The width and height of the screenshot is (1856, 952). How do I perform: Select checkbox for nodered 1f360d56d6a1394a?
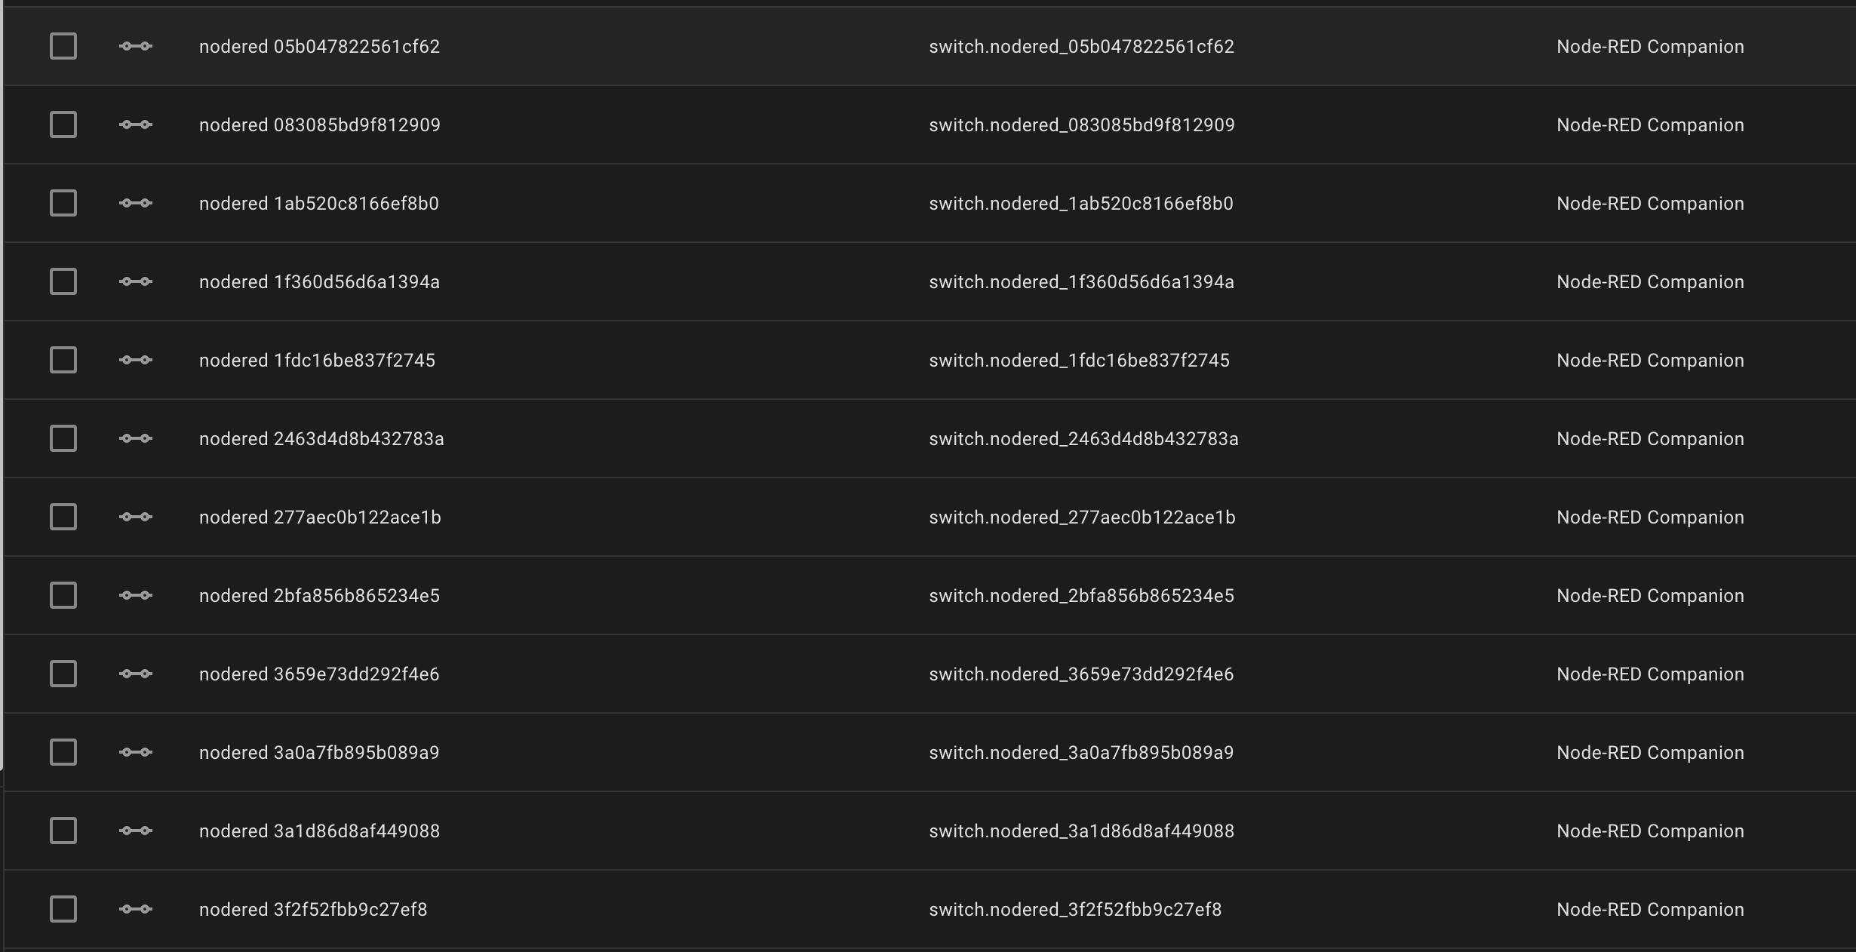click(63, 282)
